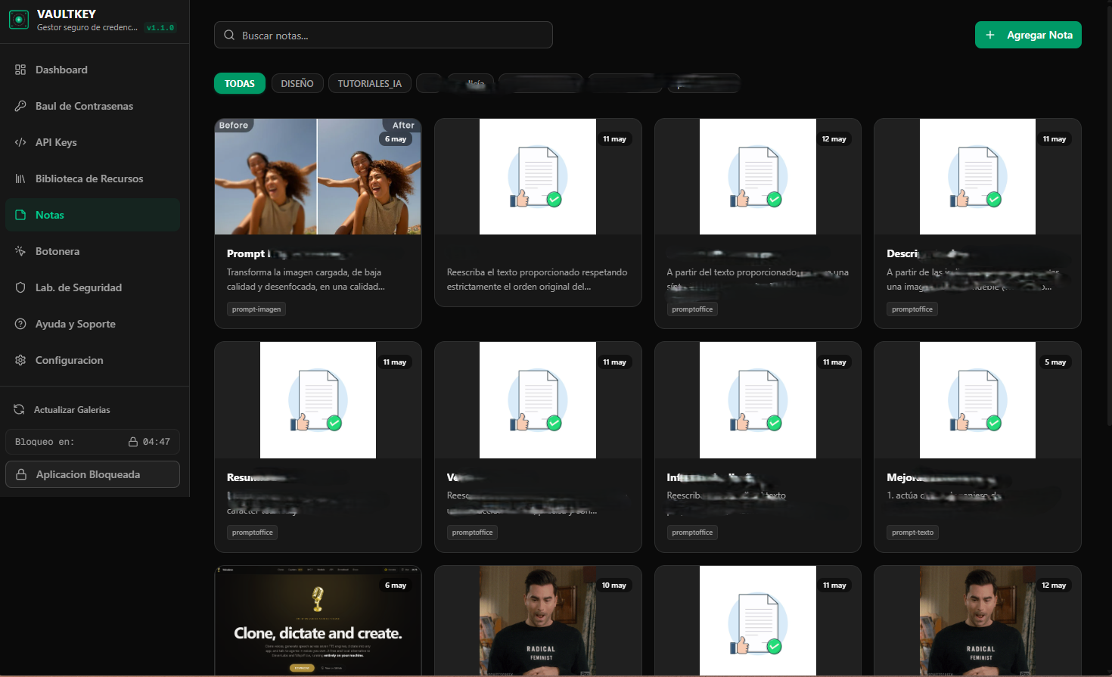Open Ayuda y Soporte help icon
The width and height of the screenshot is (1112, 677).
coord(20,324)
